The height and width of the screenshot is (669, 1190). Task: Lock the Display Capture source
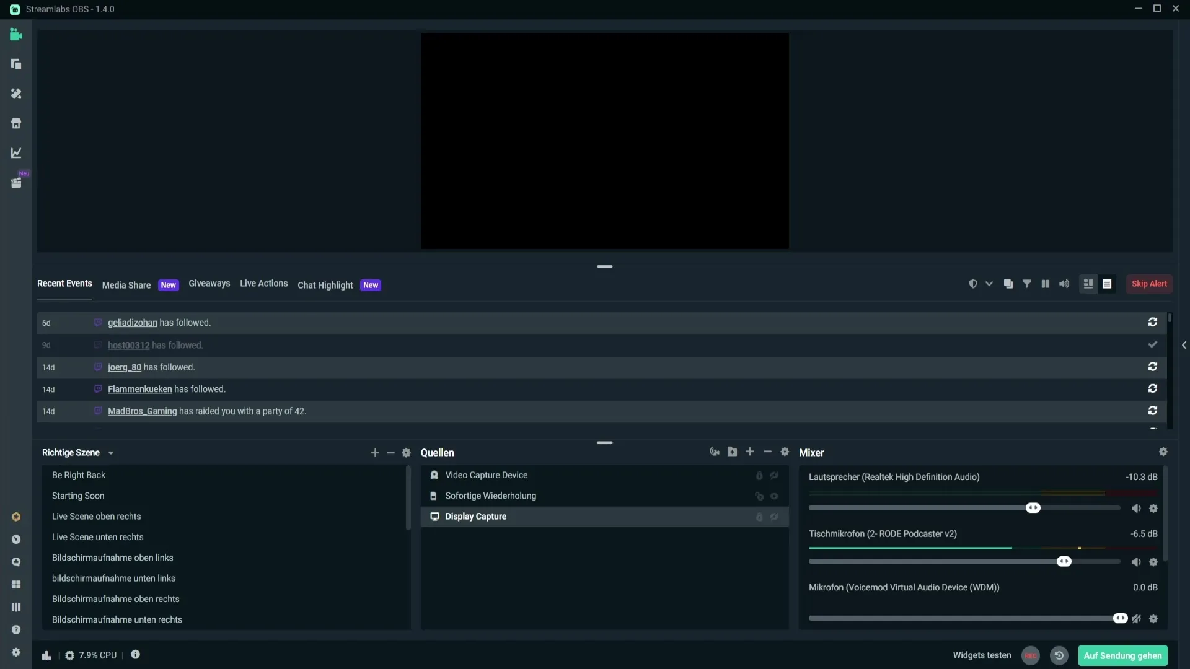[x=759, y=517]
